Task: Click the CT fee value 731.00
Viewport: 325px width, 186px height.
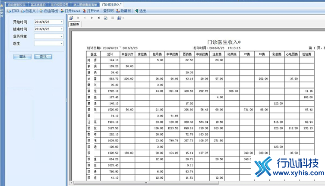Action: coord(249,110)
